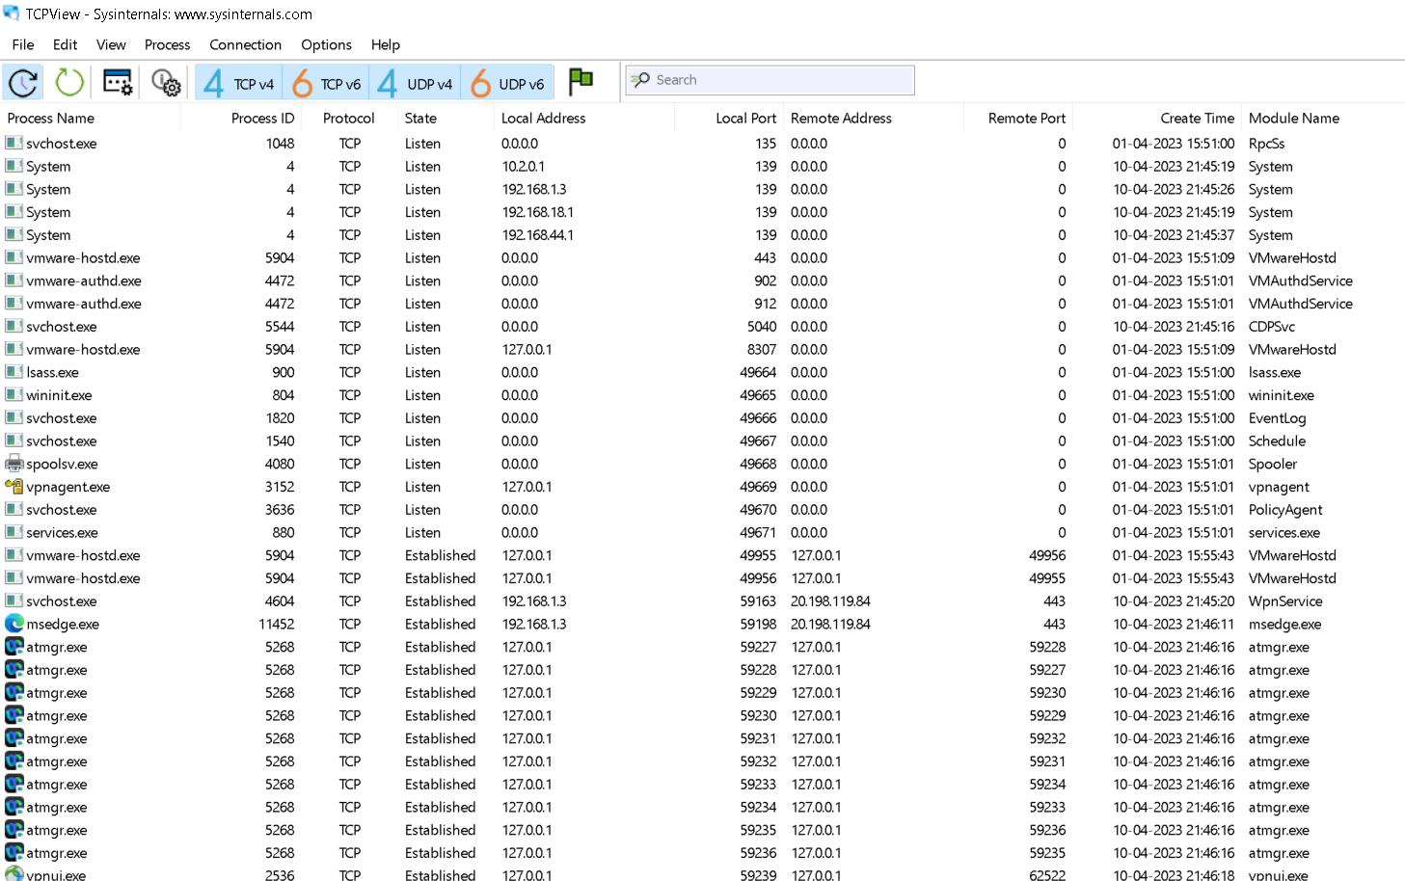Sort by Create Time column header
1405x881 pixels.
1198,118
